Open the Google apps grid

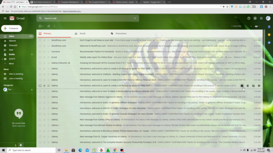pos(261,18)
